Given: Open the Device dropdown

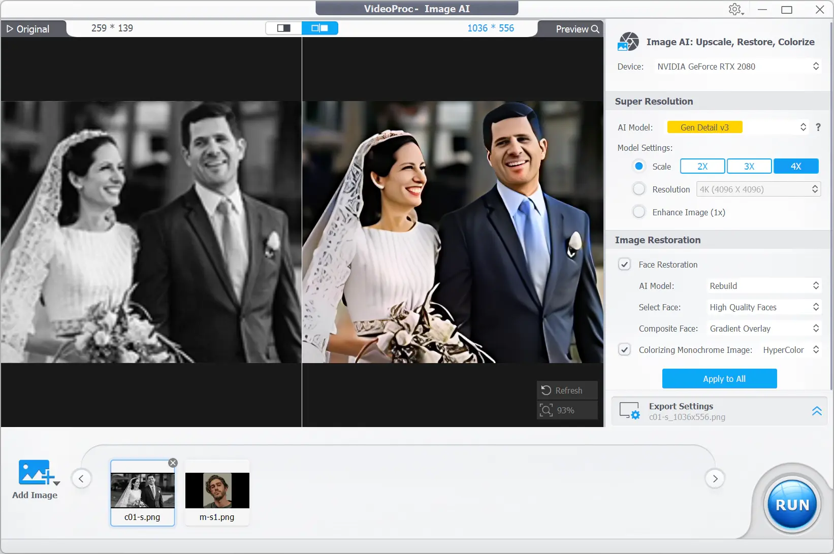Looking at the screenshot, I should [x=737, y=67].
